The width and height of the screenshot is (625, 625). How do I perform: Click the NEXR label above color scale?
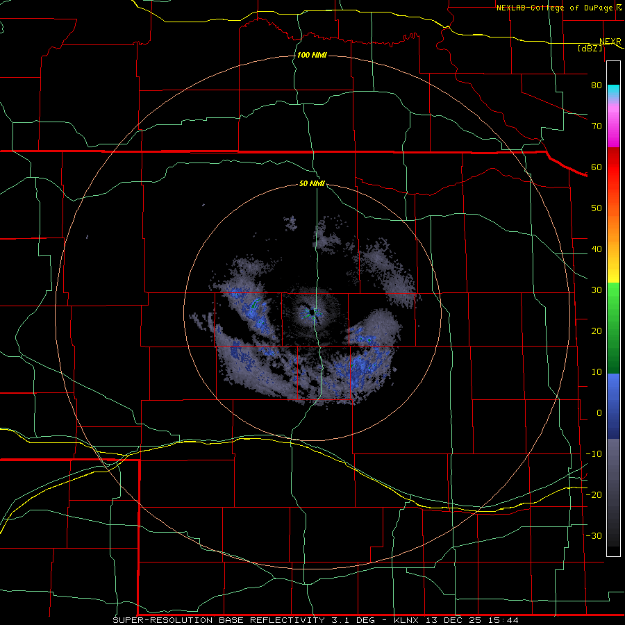pos(610,42)
